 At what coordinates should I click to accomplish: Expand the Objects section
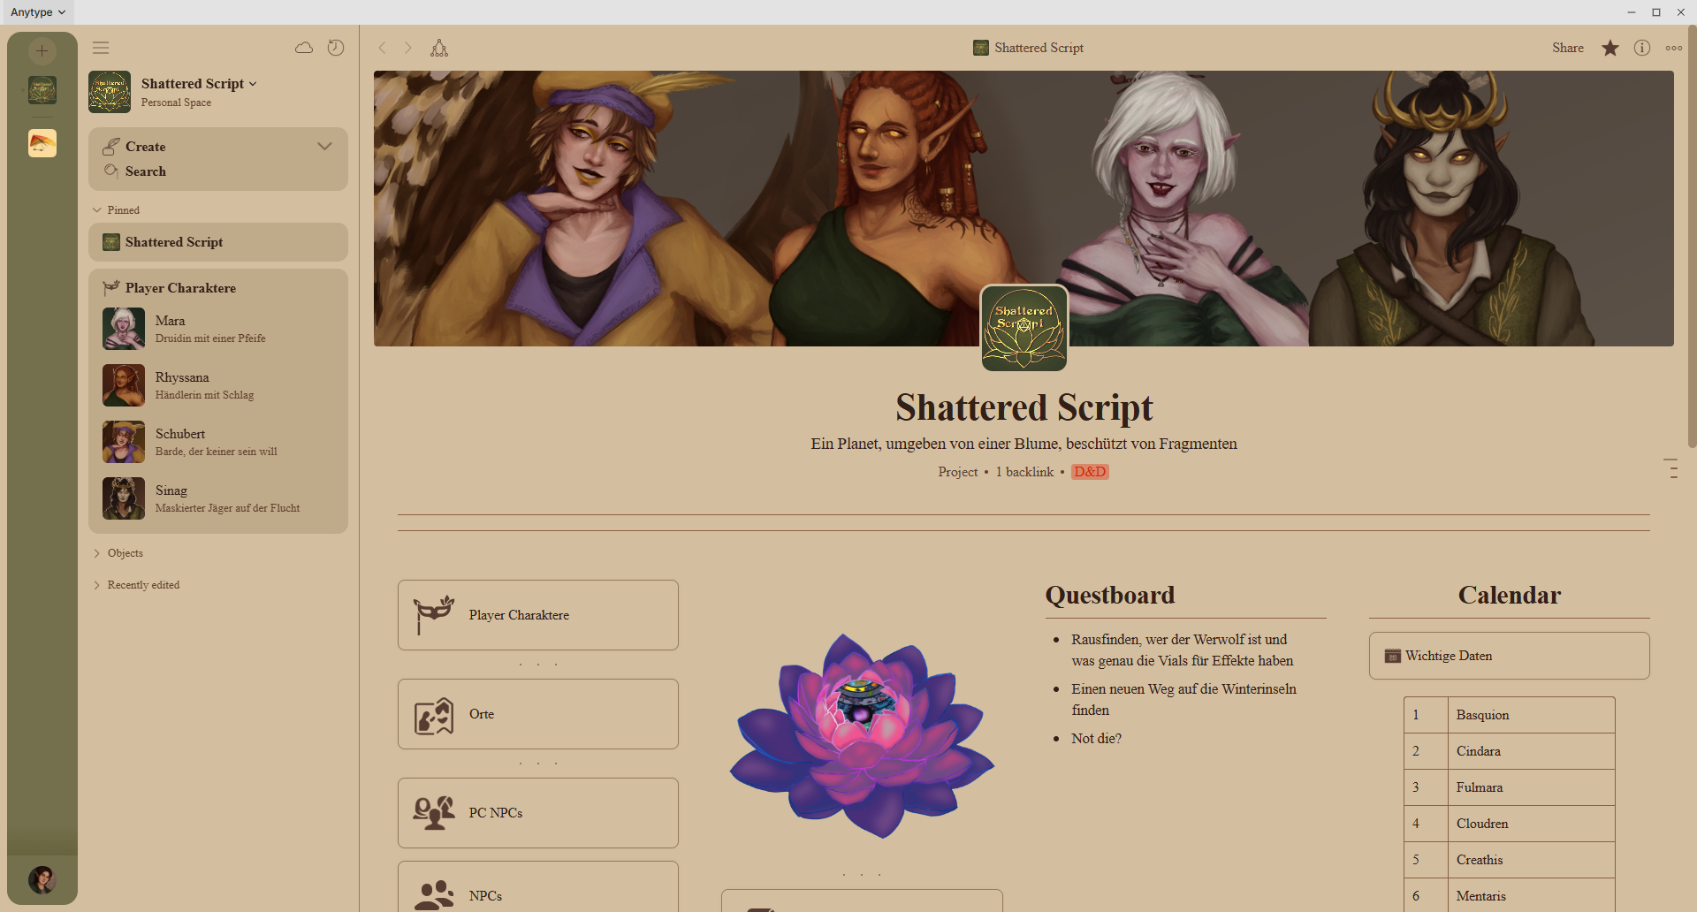click(x=97, y=553)
